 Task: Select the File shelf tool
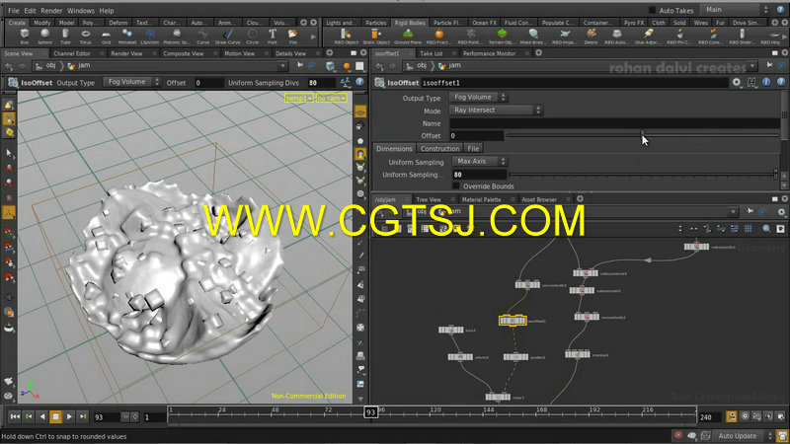coord(292,37)
